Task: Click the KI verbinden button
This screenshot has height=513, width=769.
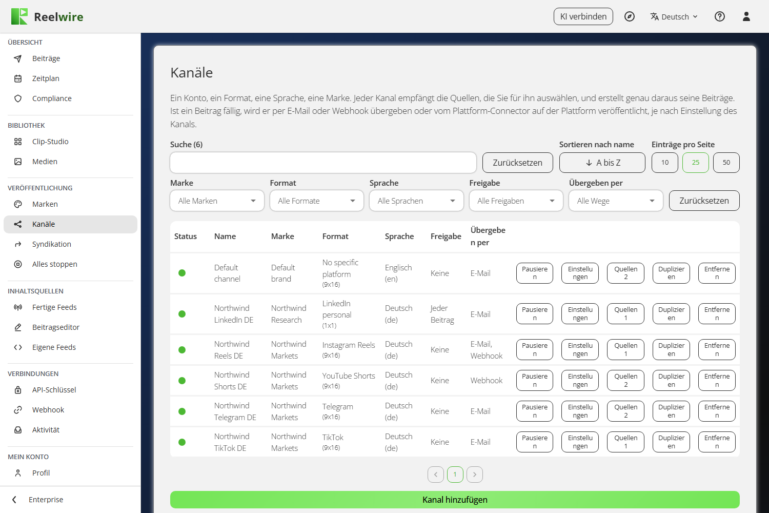Action: tap(583, 16)
